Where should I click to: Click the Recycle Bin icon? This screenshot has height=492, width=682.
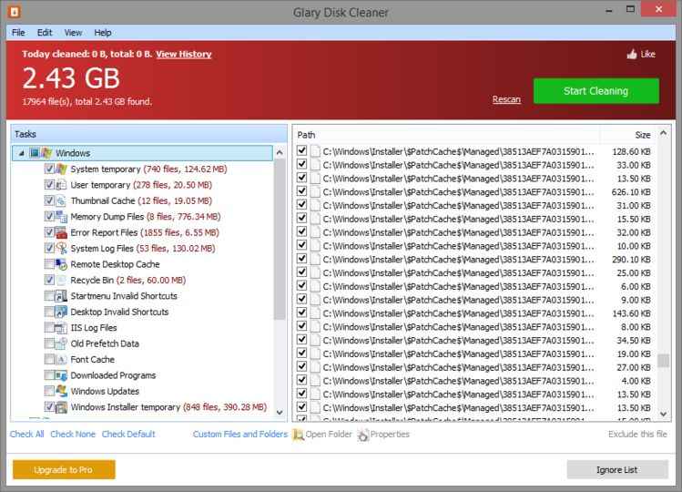tap(62, 280)
